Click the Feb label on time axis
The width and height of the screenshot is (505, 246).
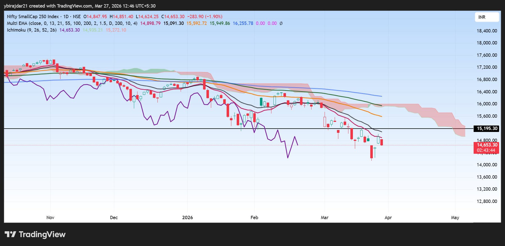[254, 217]
